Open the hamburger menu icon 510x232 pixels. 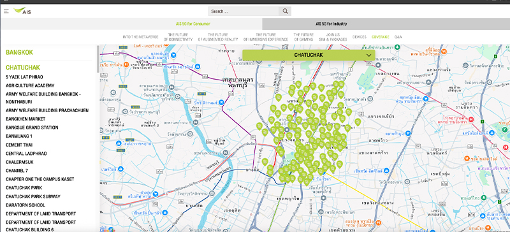tap(6, 11)
